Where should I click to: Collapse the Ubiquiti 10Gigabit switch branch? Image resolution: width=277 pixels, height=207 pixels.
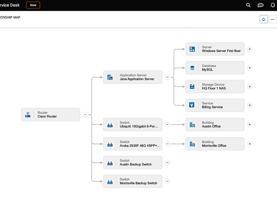[167, 124]
